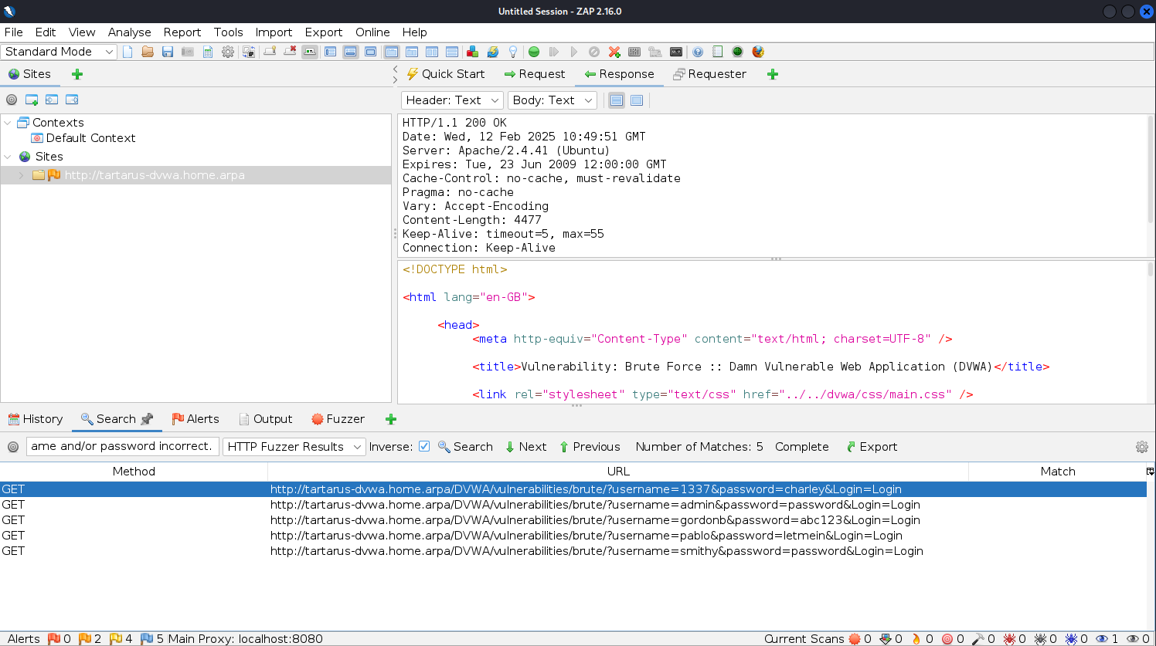Toggle combined header and body view button
Screen dimensions: 1156x646
point(637,100)
